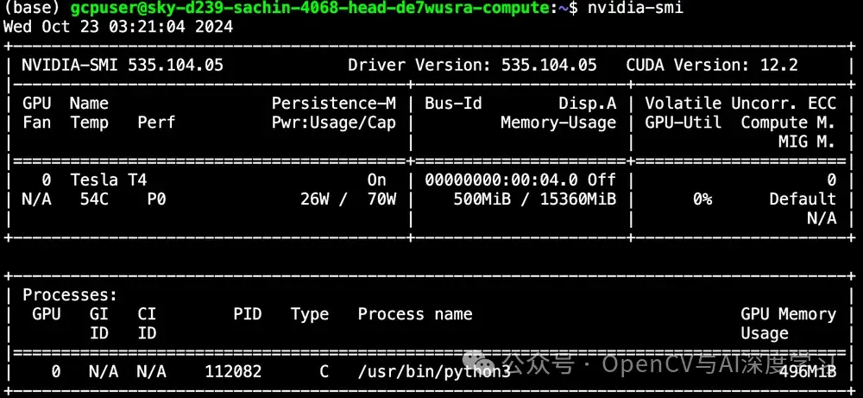Click the Default compute mode value
Screen dimensions: 863x398
(803, 199)
